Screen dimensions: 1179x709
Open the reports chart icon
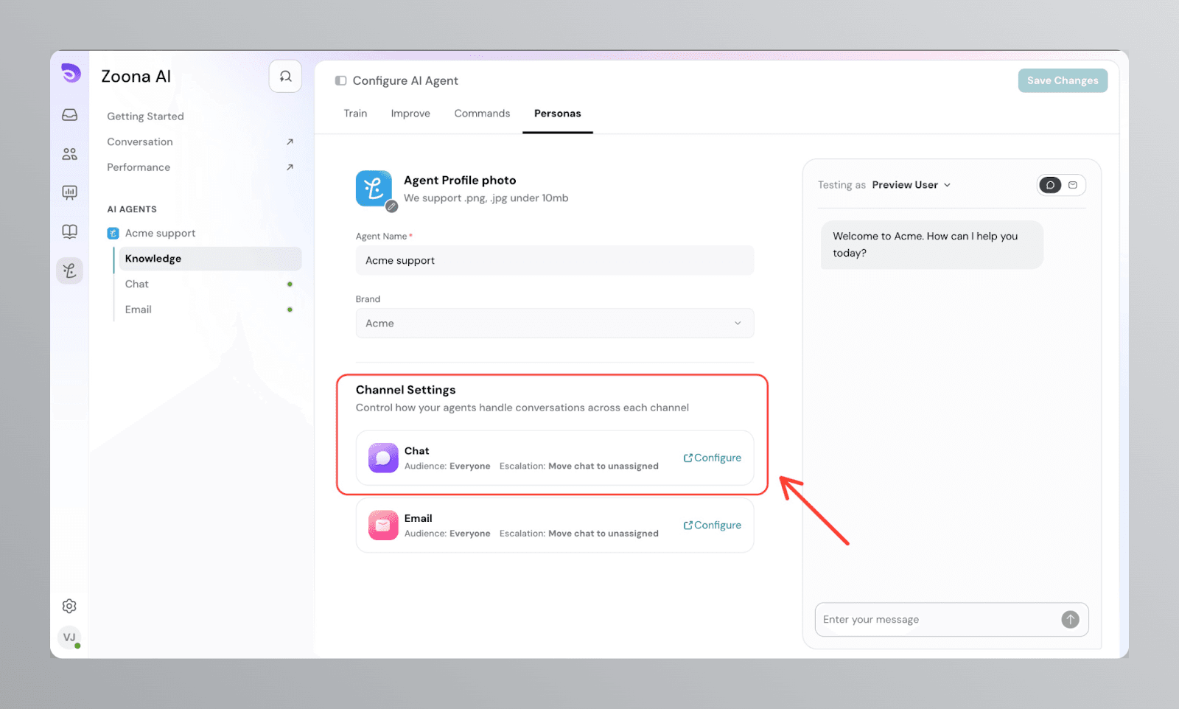[x=70, y=193]
